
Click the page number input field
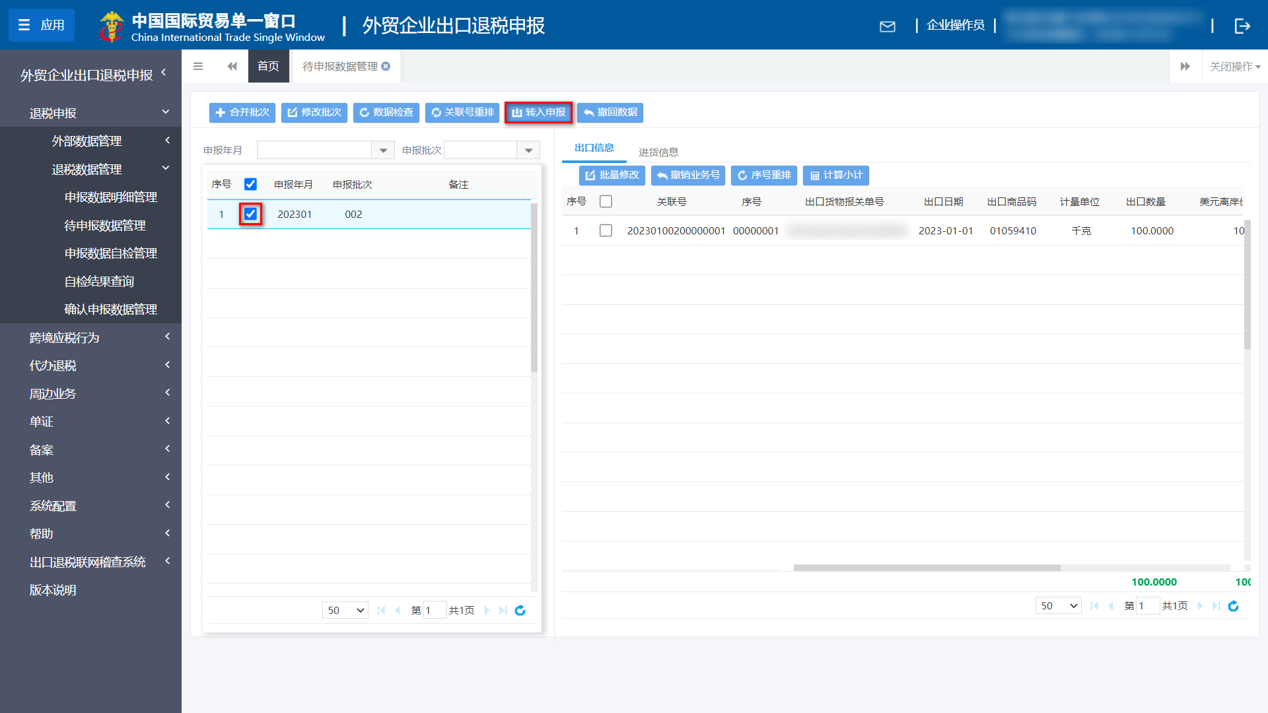tap(435, 609)
